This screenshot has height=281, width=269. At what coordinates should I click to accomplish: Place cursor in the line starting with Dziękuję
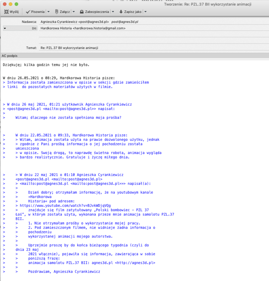(46, 65)
